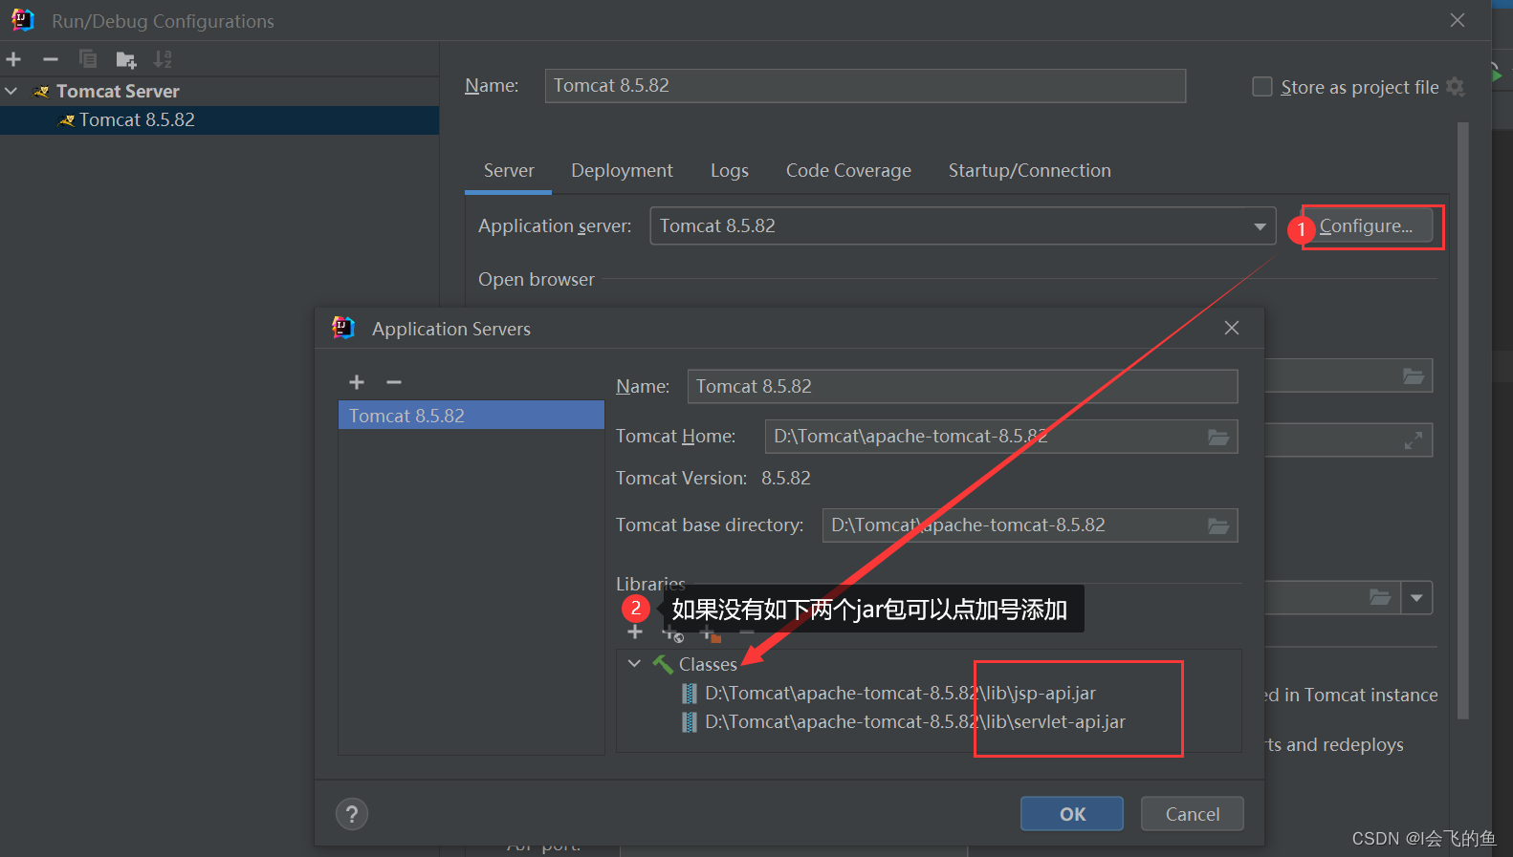Add new run configuration with plus icon
This screenshot has height=857, width=1513.
13,59
